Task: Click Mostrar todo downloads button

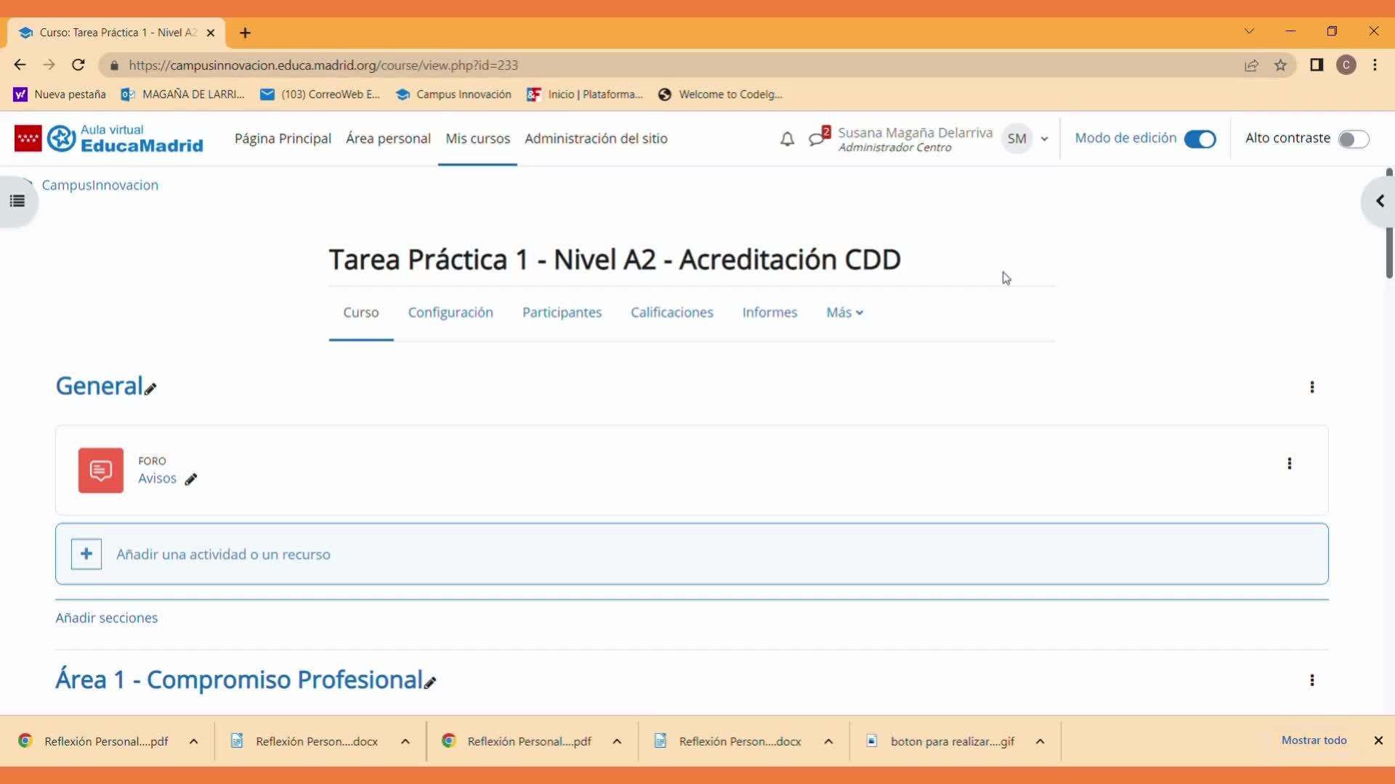Action: pyautogui.click(x=1314, y=740)
